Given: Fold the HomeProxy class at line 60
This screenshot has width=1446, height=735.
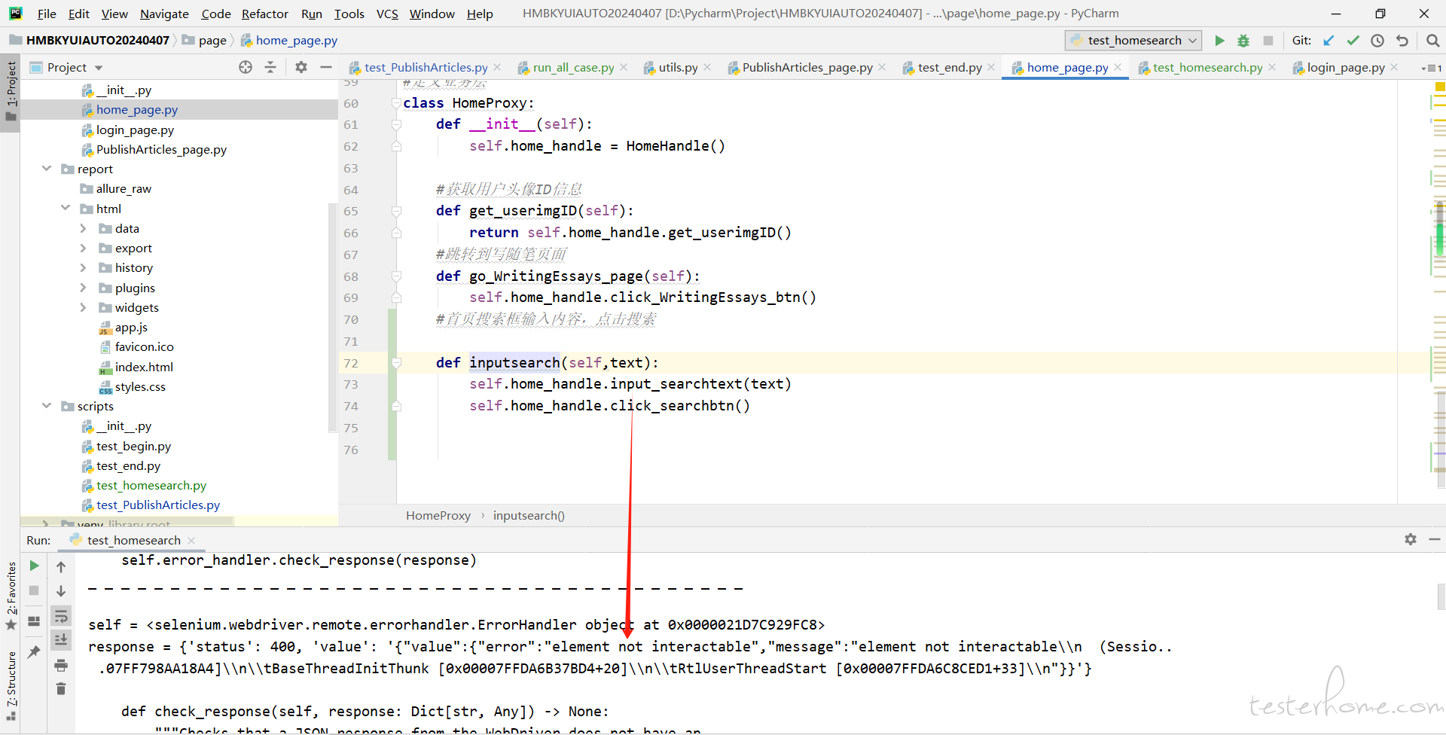Looking at the screenshot, I should (x=396, y=103).
